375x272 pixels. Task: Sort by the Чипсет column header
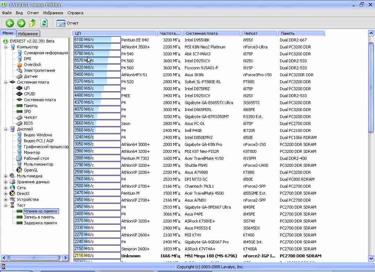click(259, 33)
